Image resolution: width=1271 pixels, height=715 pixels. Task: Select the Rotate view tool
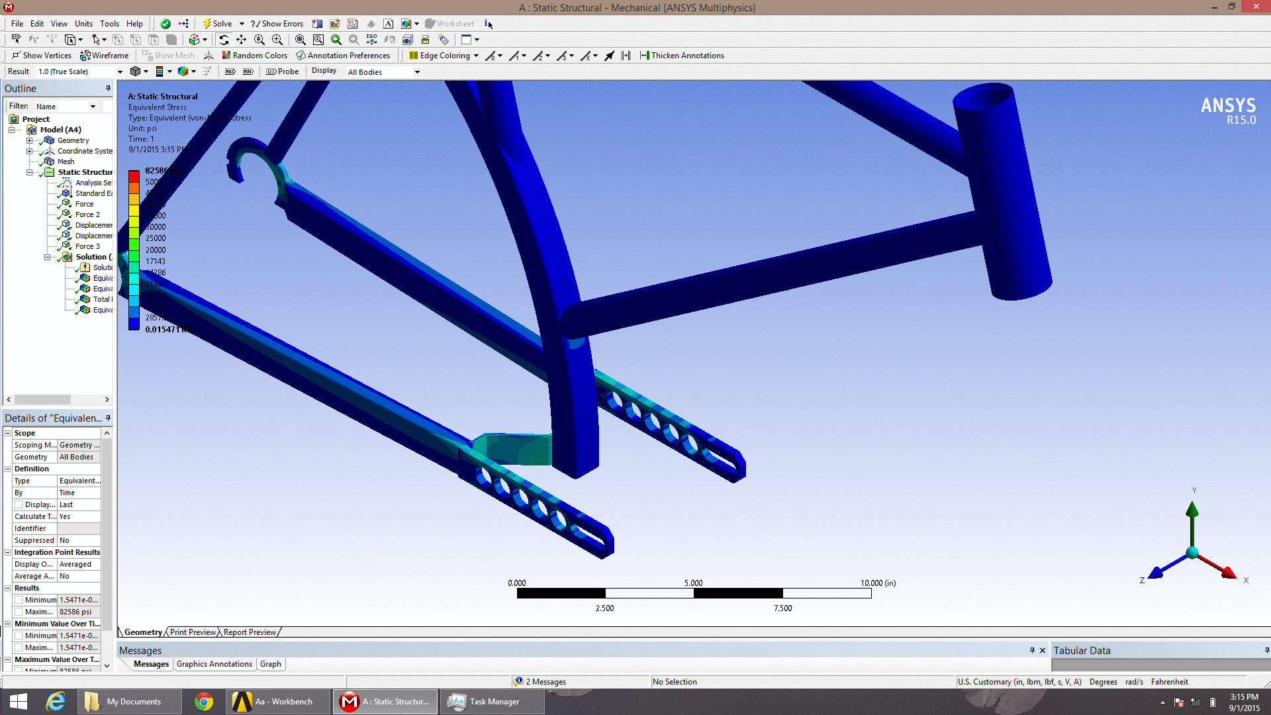point(224,40)
